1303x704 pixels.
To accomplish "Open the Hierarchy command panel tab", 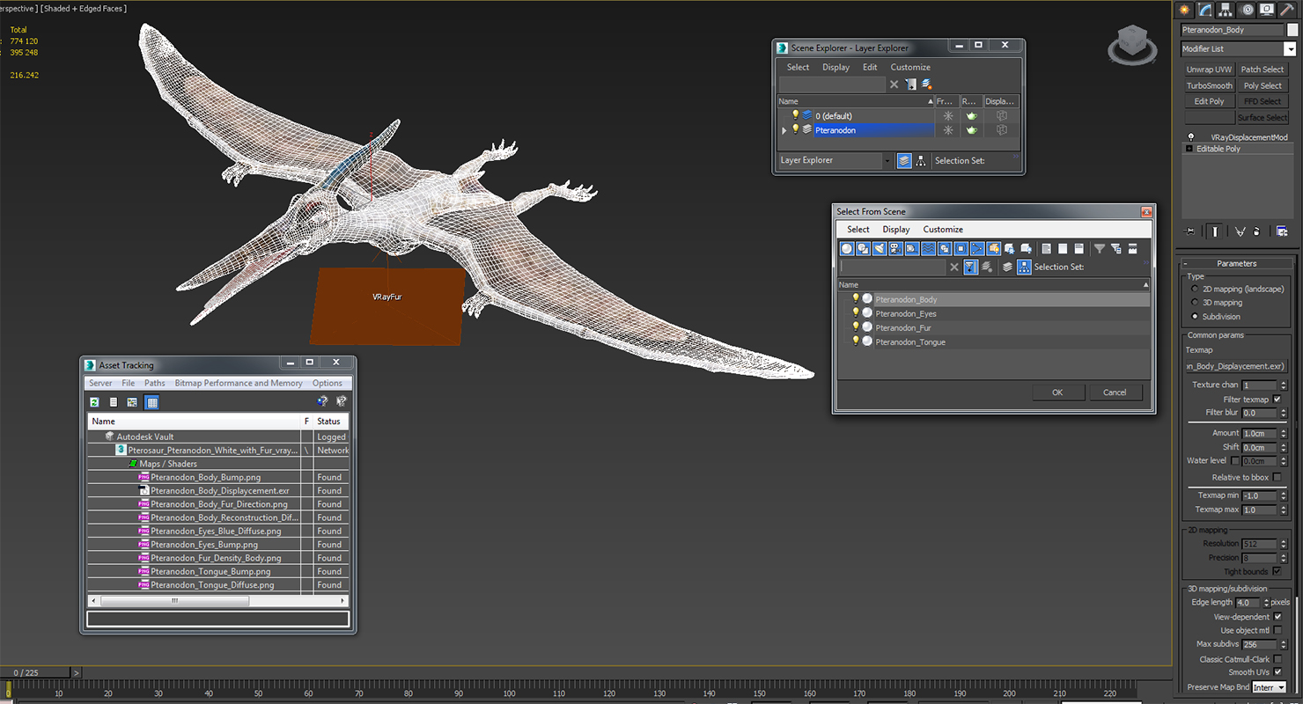I will click(1226, 10).
